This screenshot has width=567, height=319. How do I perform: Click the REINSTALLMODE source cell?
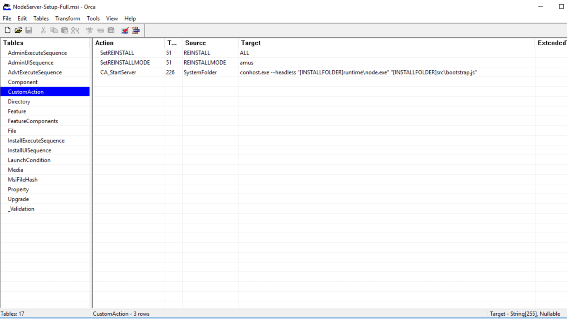[205, 63]
